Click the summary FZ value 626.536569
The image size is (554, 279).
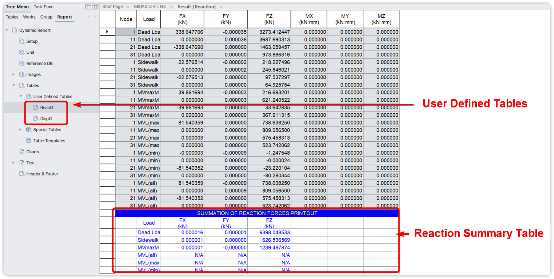pos(269,240)
